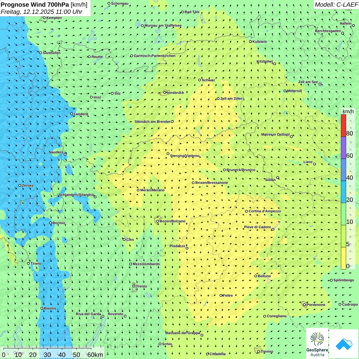This screenshot has width=359, height=359.
Task: Click the forecast date 'Freitag, 12.12.2025 11:00 Uhr'
Action: click(42, 12)
